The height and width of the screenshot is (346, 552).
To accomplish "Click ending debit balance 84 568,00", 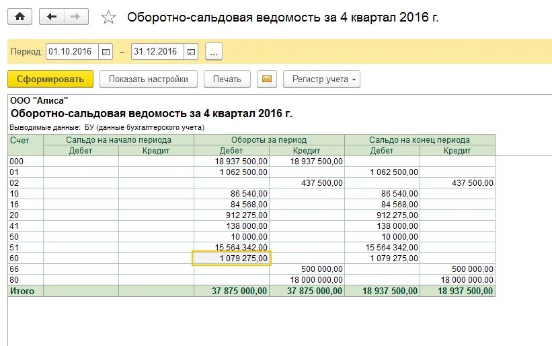I will click(x=382, y=205).
